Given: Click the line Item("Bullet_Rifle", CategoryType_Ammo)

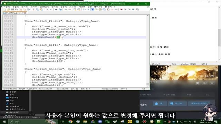Looking at the screenshot, I should (61, 45).
